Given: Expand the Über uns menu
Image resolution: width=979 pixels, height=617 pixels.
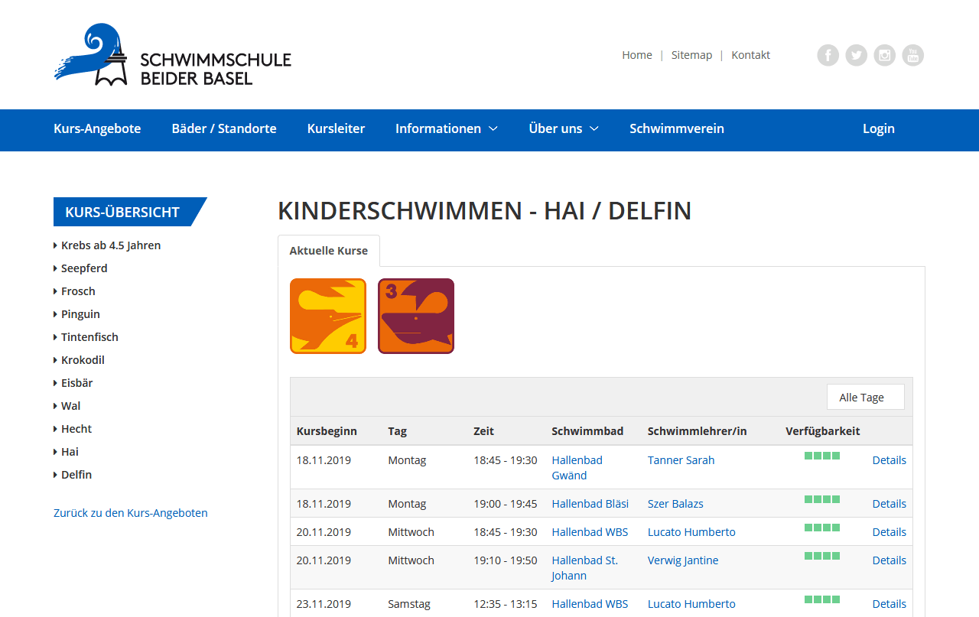Looking at the screenshot, I should 563,128.
